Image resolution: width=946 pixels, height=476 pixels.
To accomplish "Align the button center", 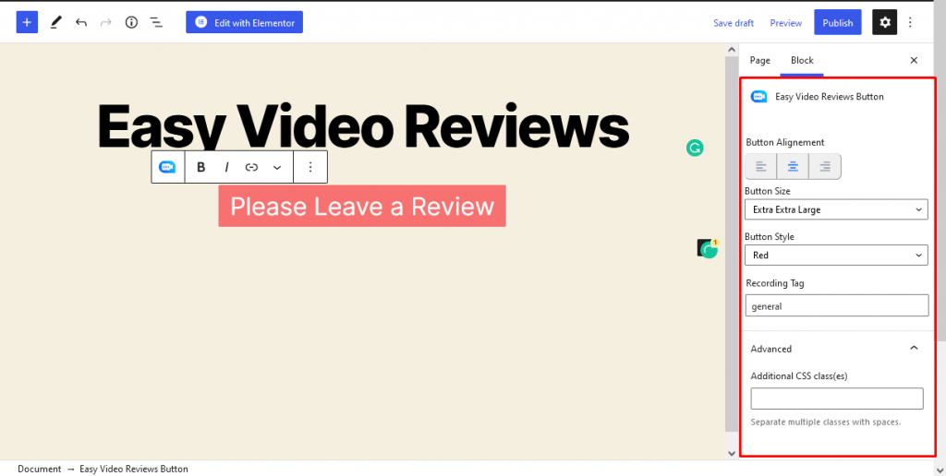I will point(793,167).
